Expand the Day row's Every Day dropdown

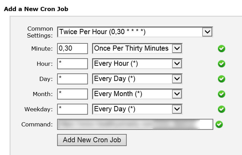[x=137, y=79]
